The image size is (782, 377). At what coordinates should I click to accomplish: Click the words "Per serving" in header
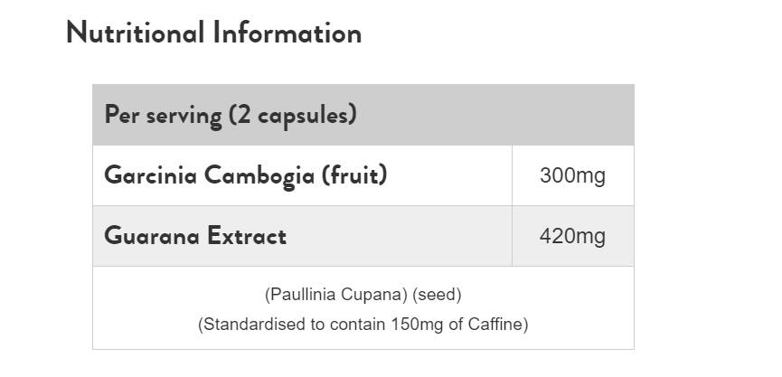tap(164, 115)
